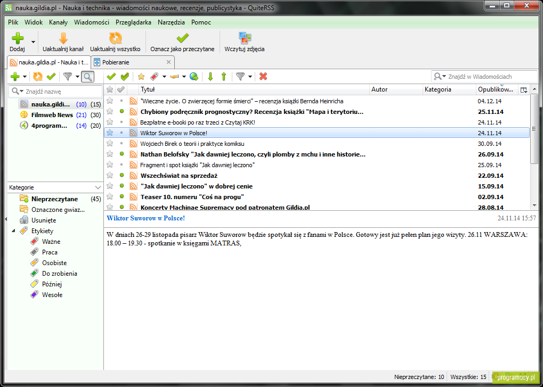The image size is (543, 387).
Task: Open the label tag dropdown arrow
Action: pos(164,77)
